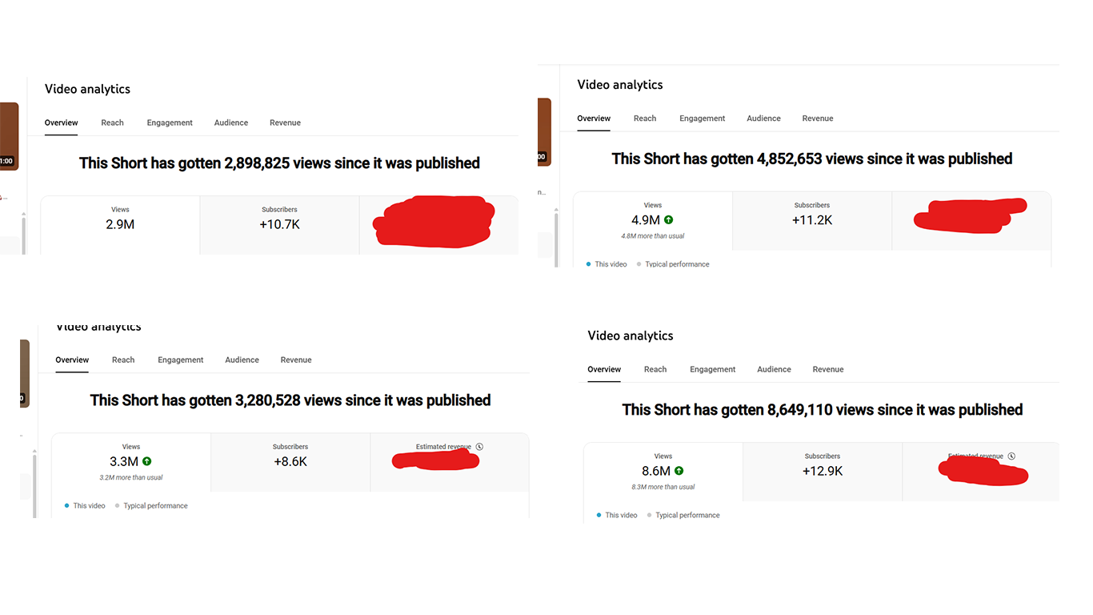Click the redacted revenue card beside +11.2K subscribers

(x=971, y=219)
